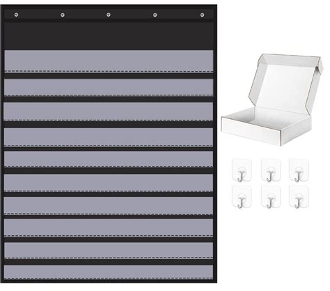Click the leftmost metal grommet hole

pos(16,15)
